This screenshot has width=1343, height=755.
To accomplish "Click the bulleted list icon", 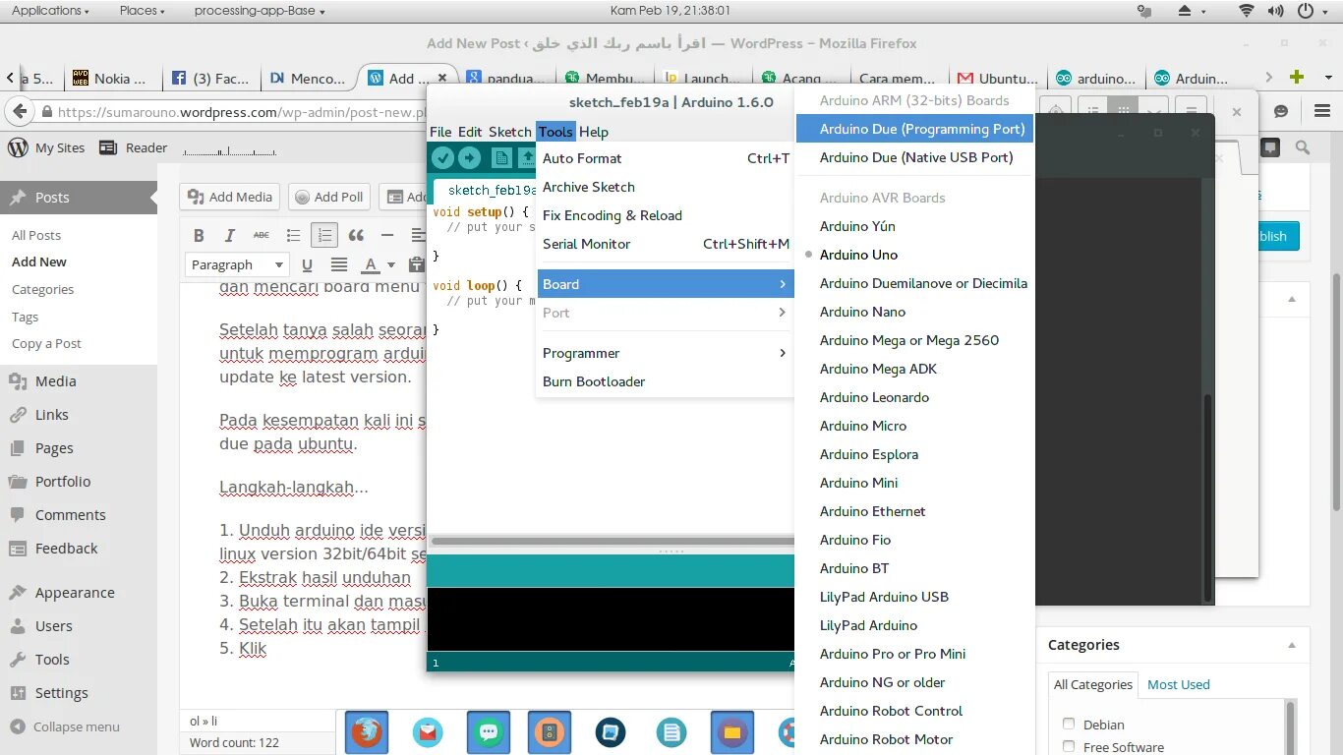I will click(x=293, y=235).
